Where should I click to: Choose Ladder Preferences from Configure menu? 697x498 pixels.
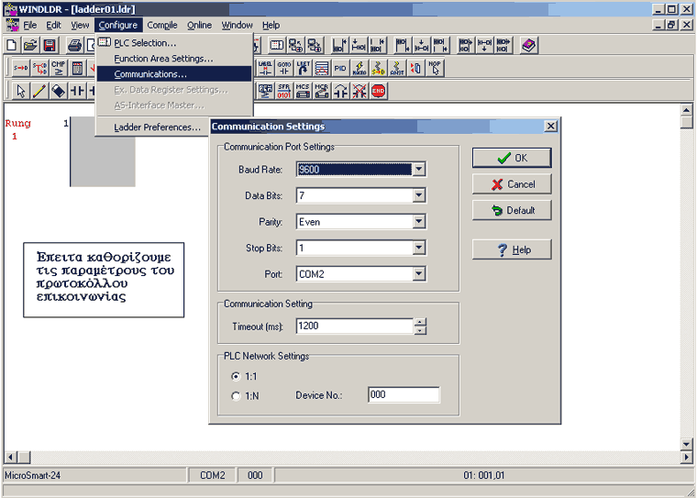157,127
